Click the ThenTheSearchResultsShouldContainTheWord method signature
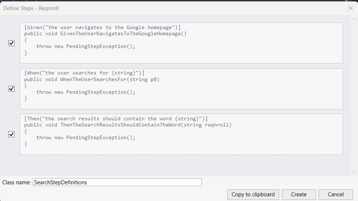This screenshot has width=358, height=201. pos(128,125)
